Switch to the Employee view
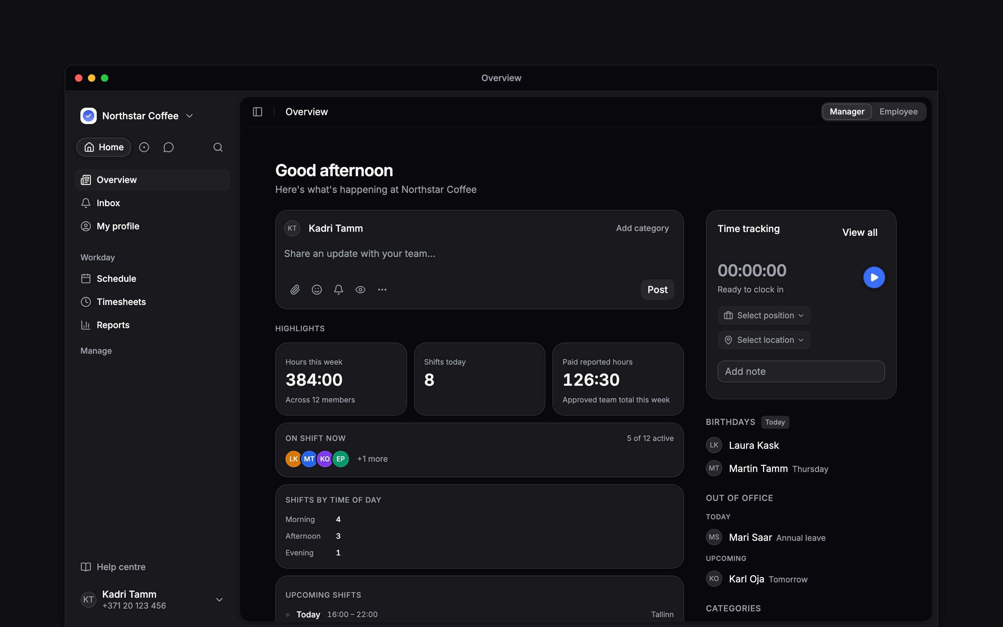The width and height of the screenshot is (1003, 627). pyautogui.click(x=898, y=111)
